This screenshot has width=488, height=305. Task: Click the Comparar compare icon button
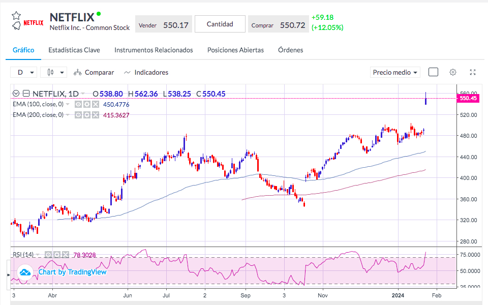(x=94, y=72)
